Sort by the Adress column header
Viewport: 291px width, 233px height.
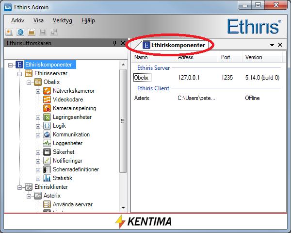(196, 57)
